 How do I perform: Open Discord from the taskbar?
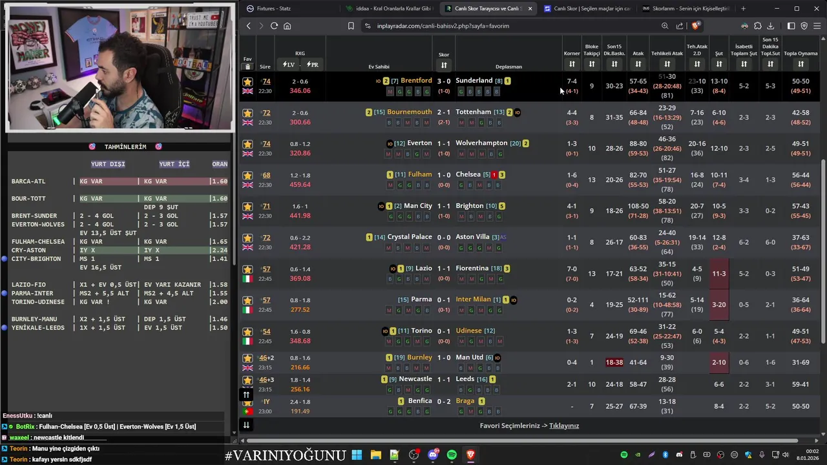click(433, 455)
